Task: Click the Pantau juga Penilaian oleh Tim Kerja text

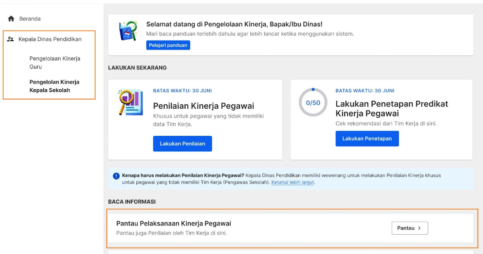Action: [172, 233]
